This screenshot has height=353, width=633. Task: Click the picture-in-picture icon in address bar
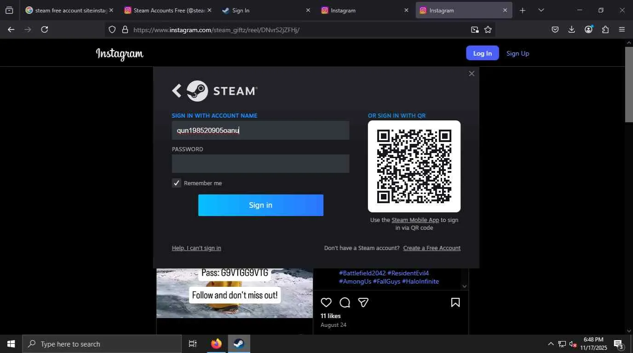(x=475, y=30)
